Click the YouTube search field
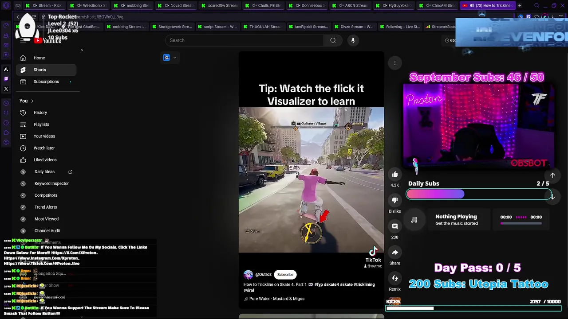Viewport: 568px width, 319px height. point(245,40)
